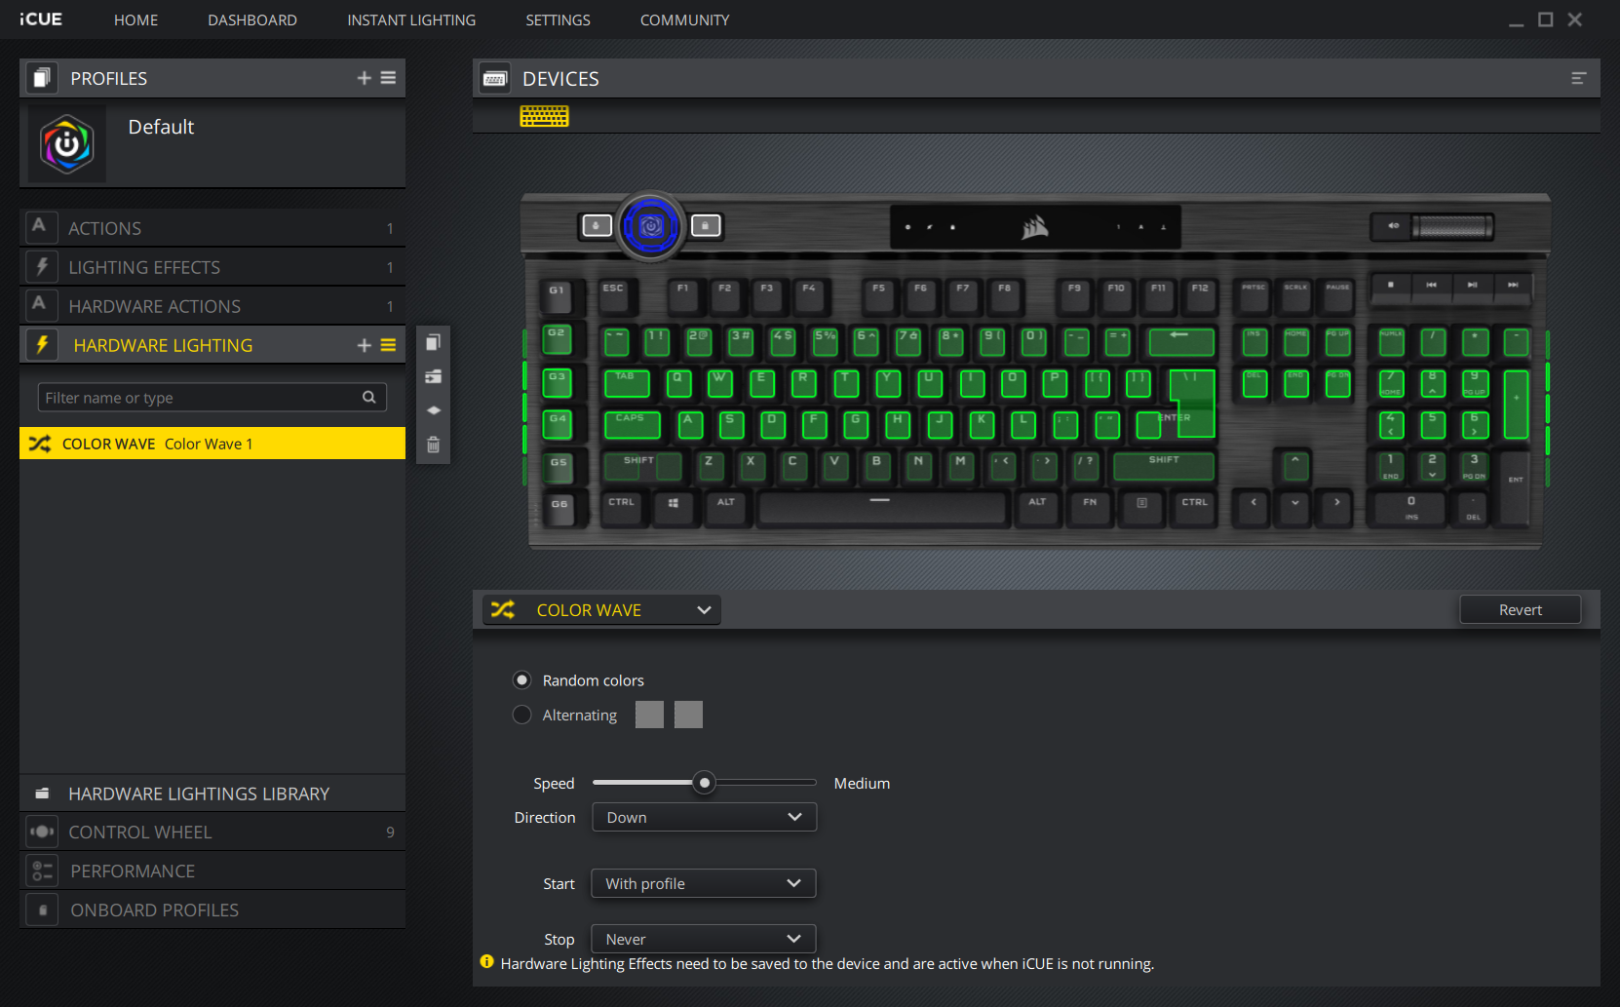Screen dimensions: 1620x1007
Task: Select the keyboard device icon under Devices
Action: (544, 116)
